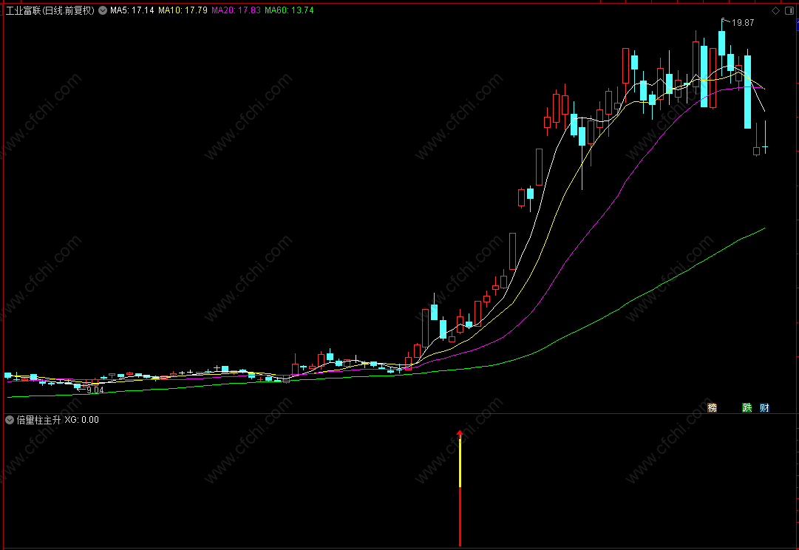Click the red-yellow signal arrow in indicator pane
The width and height of the screenshot is (799, 550).
(460, 488)
